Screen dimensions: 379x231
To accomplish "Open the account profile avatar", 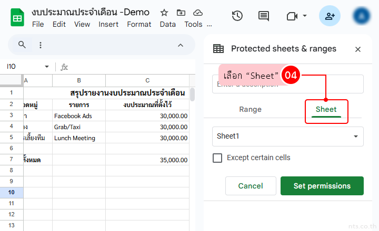I will [x=362, y=16].
